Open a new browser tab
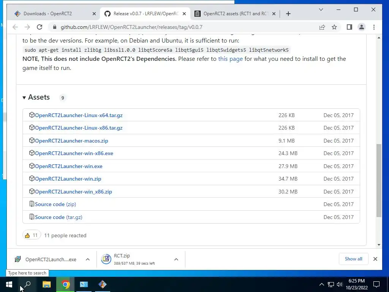389x292 pixels. [288, 14]
